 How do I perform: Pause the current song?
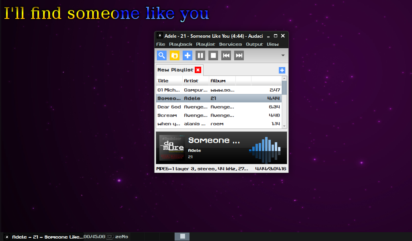200,55
